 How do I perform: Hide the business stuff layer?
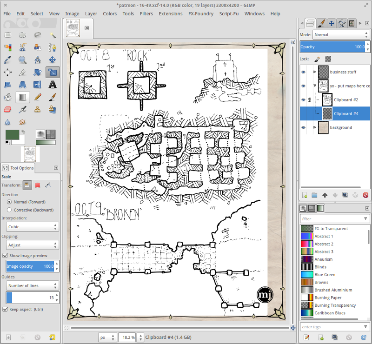(x=304, y=72)
